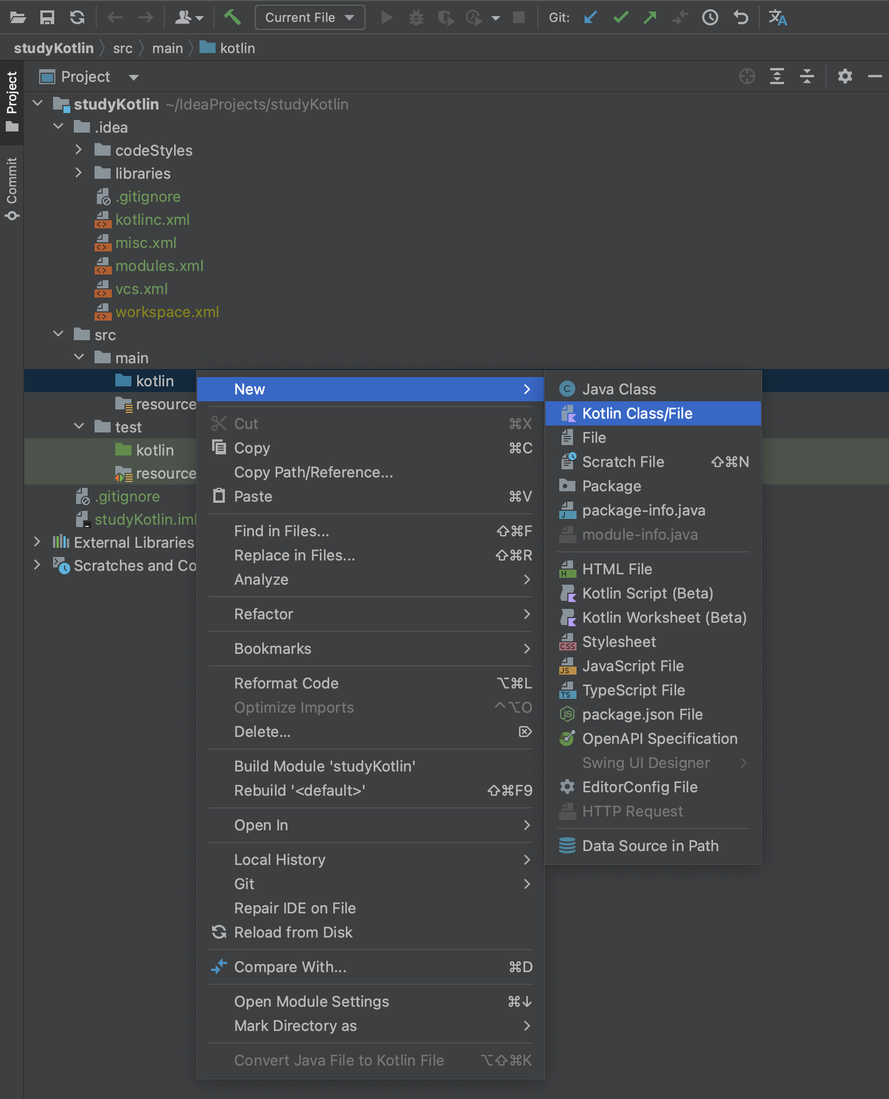Viewport: 889px width, 1099px height.
Task: Click the Debug bug icon
Action: tap(416, 18)
